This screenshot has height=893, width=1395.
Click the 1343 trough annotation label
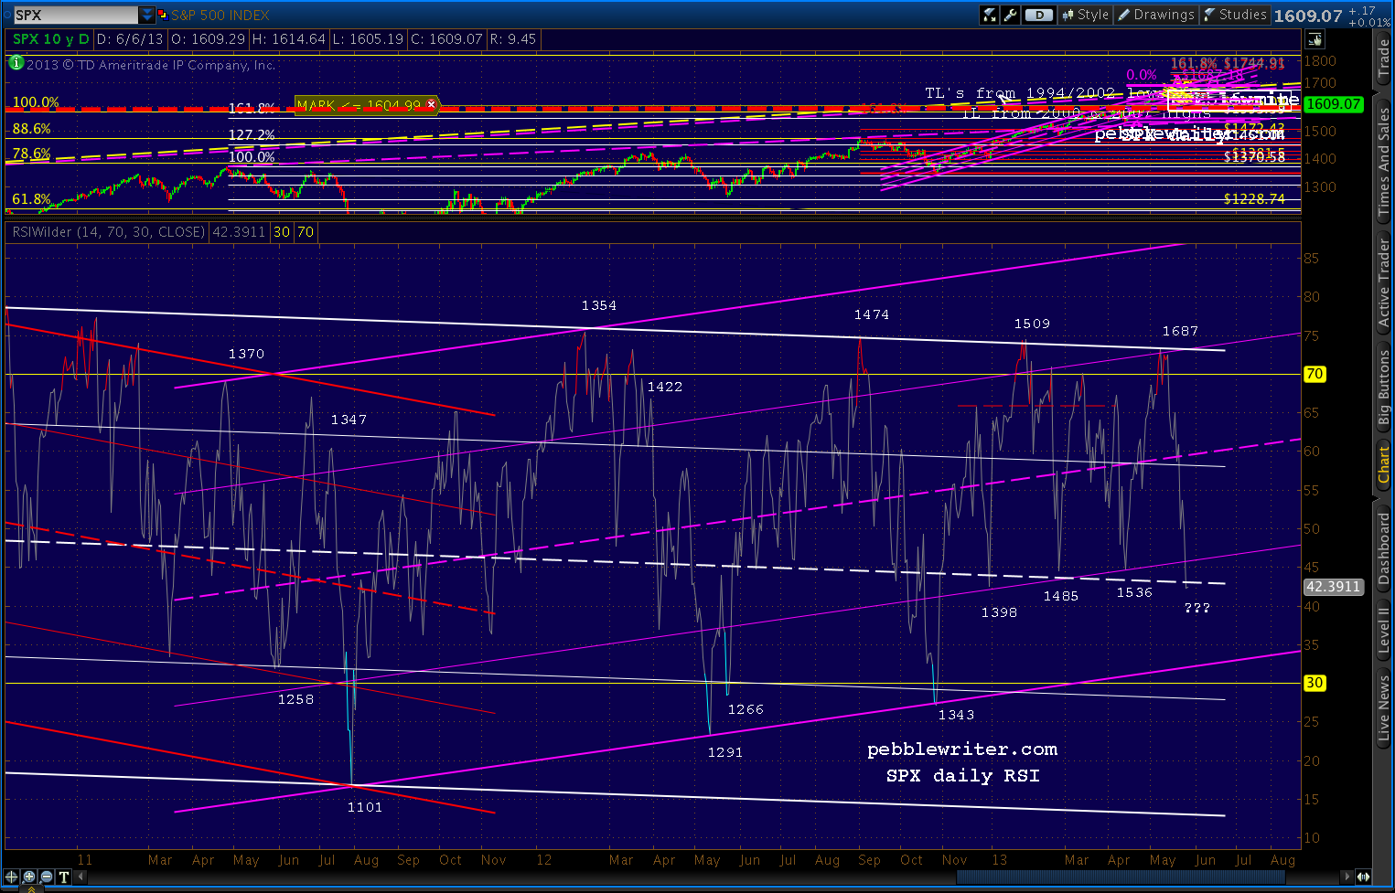pos(956,715)
